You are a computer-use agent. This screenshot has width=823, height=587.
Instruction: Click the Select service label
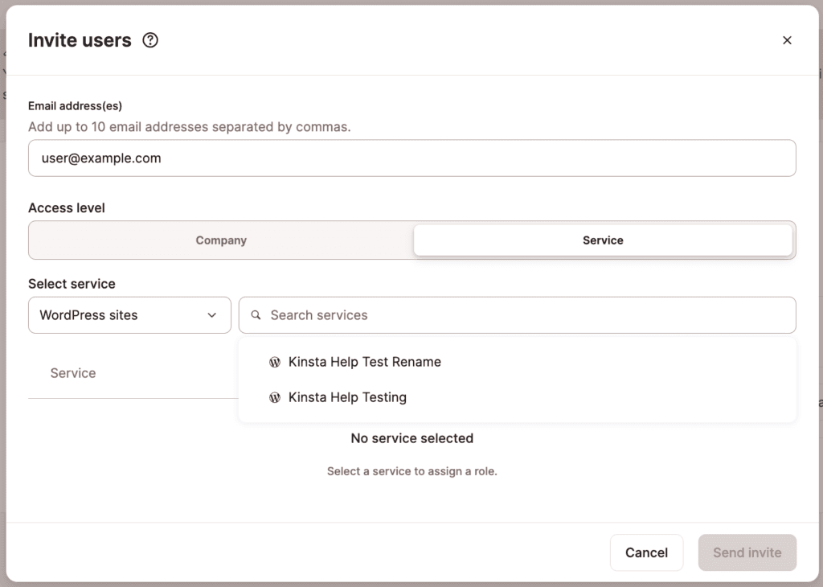tap(72, 284)
